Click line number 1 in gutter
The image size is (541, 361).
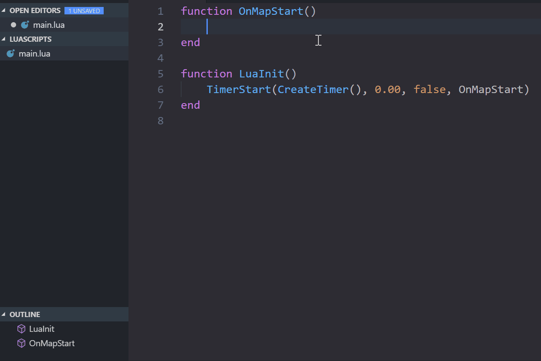coord(161,11)
